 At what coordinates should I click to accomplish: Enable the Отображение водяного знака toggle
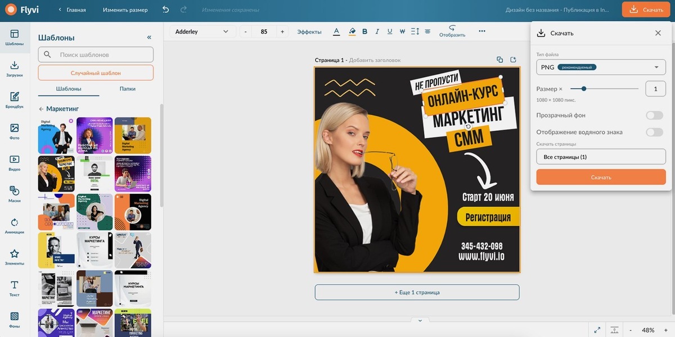tap(654, 132)
